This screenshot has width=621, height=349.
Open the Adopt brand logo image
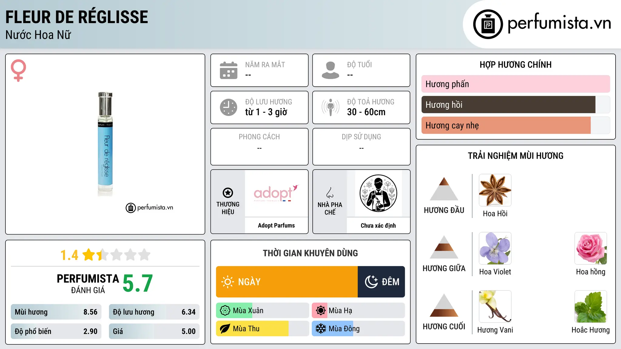[276, 193]
